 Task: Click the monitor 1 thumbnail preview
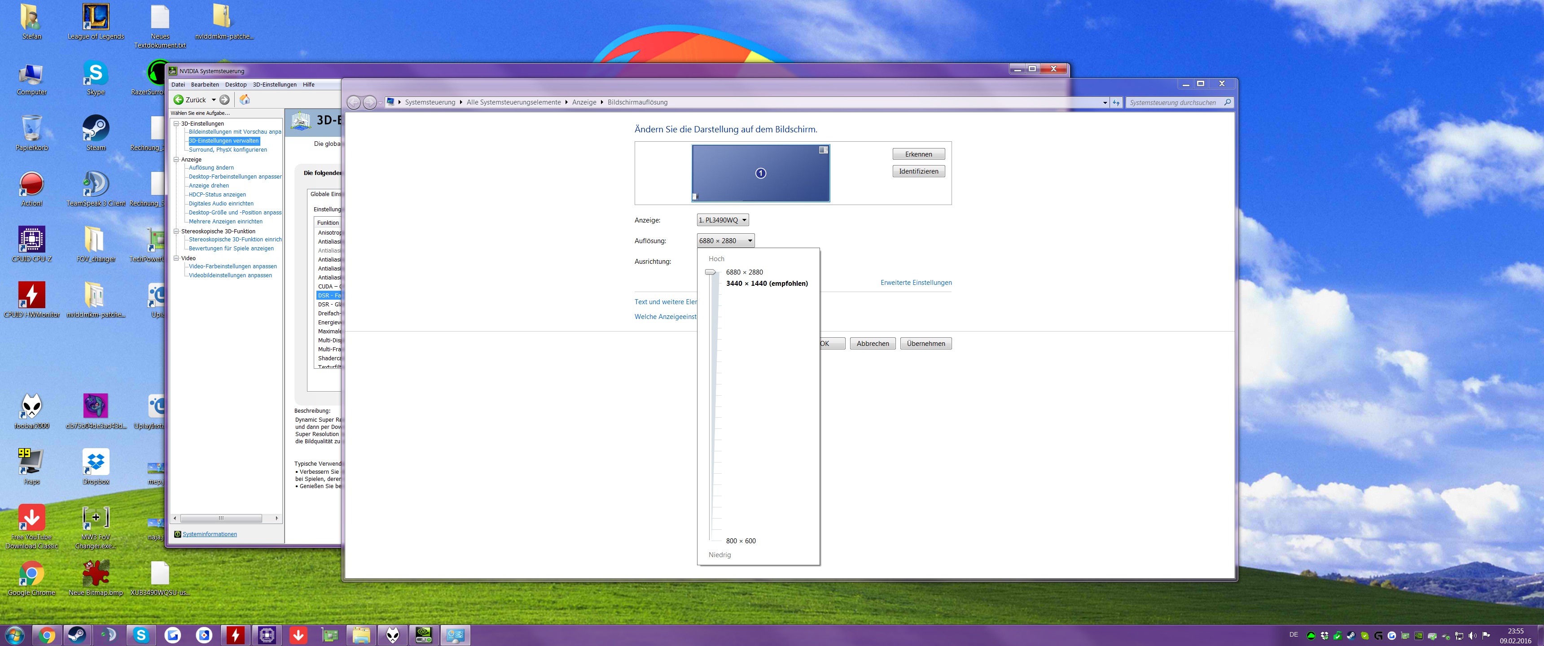click(760, 173)
